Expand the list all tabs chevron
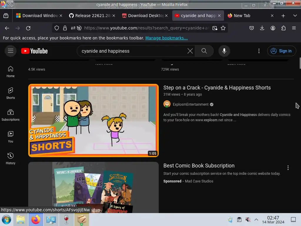301x226 pixels. [295, 16]
